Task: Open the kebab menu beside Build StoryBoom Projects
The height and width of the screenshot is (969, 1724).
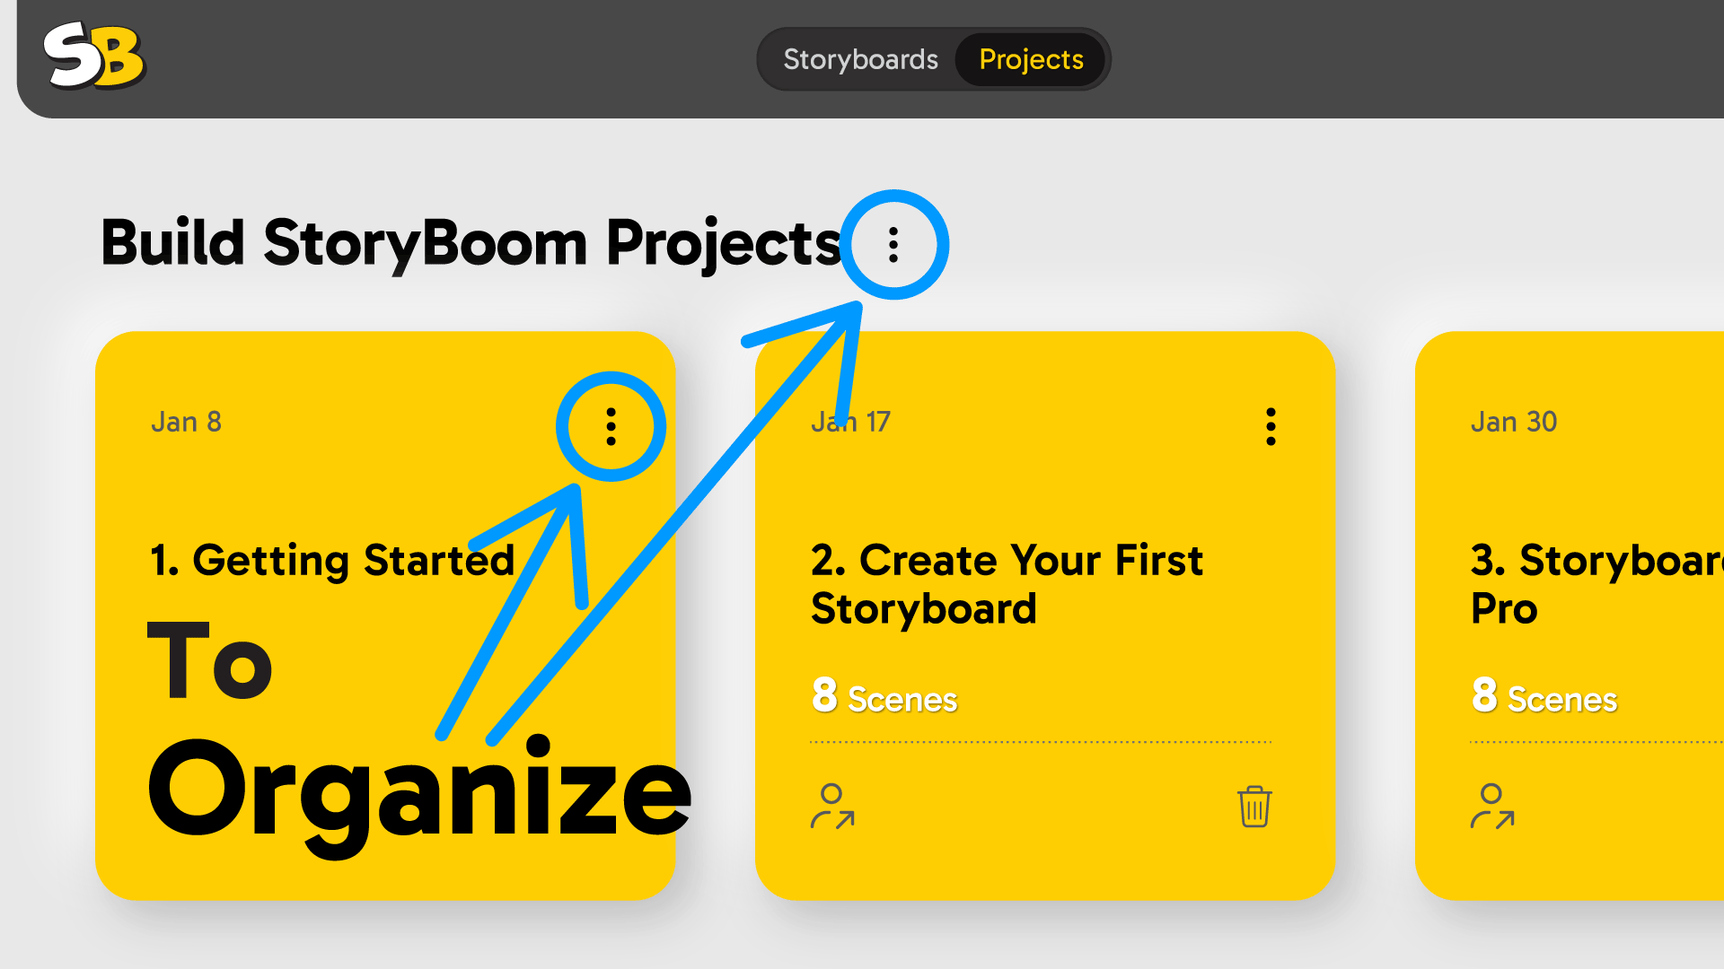Action: (893, 242)
